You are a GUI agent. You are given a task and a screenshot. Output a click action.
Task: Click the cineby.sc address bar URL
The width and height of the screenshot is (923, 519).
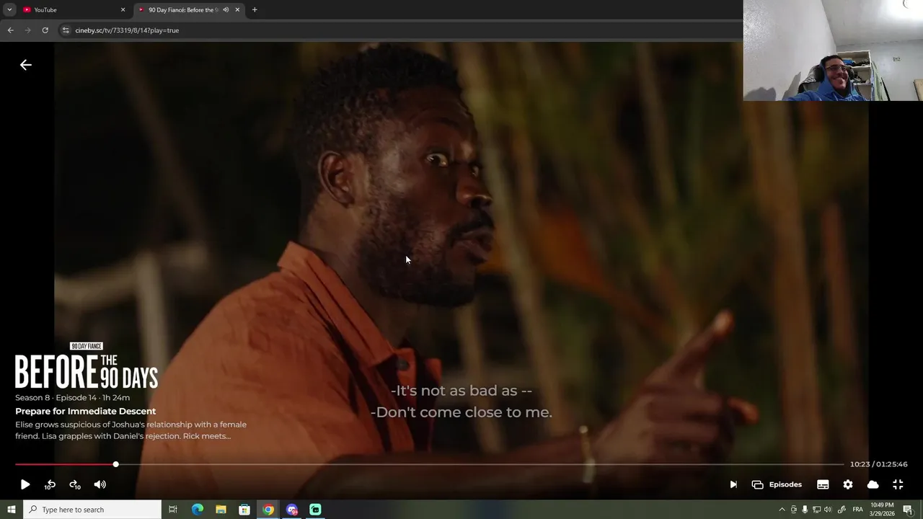127,30
